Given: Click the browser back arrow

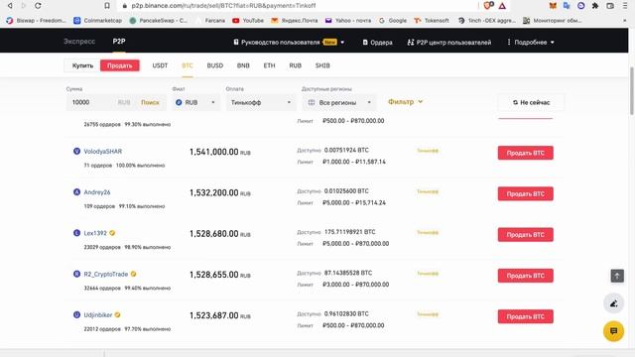Looking at the screenshot, I should (x=10, y=6).
